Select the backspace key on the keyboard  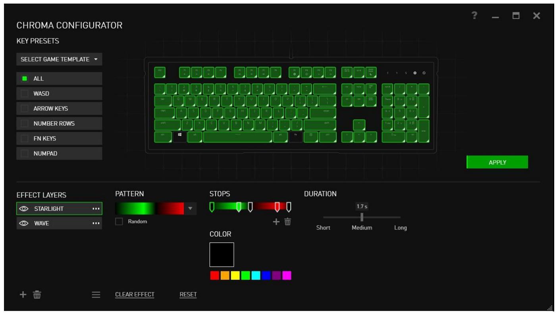tap(324, 89)
